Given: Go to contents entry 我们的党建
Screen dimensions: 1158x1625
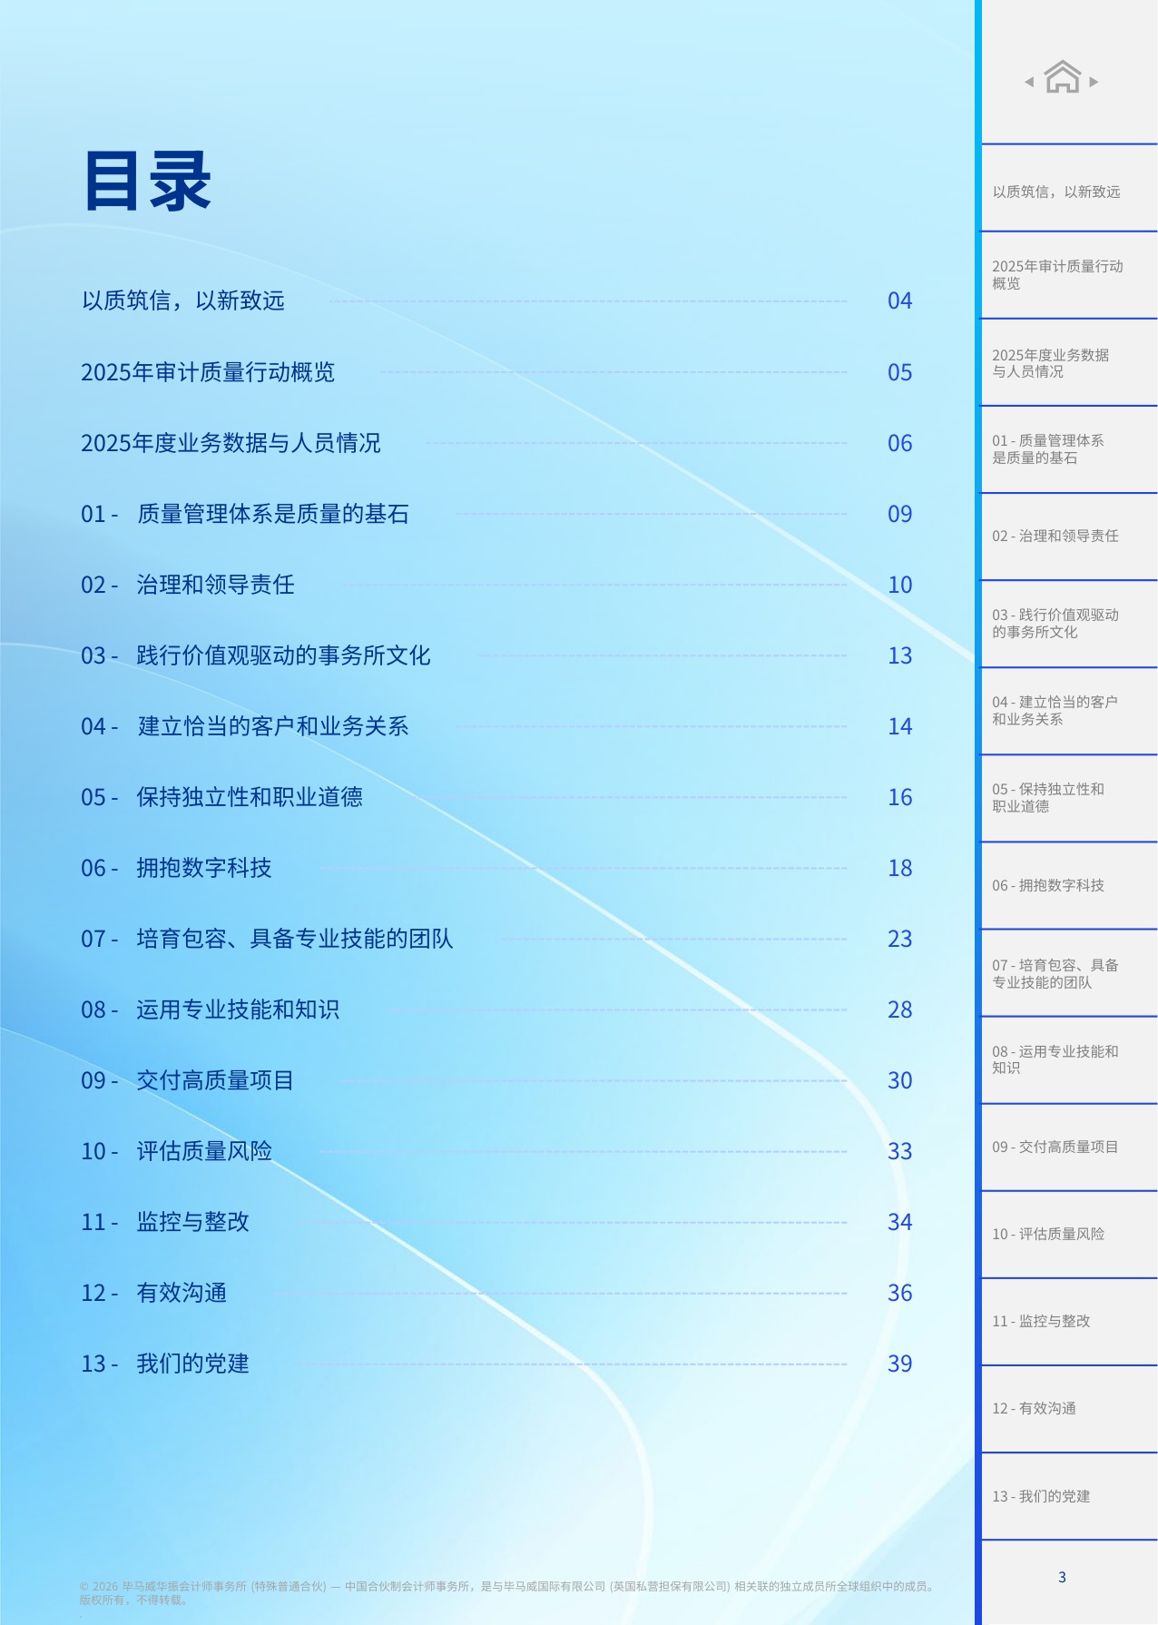Looking at the screenshot, I should (x=192, y=1364).
